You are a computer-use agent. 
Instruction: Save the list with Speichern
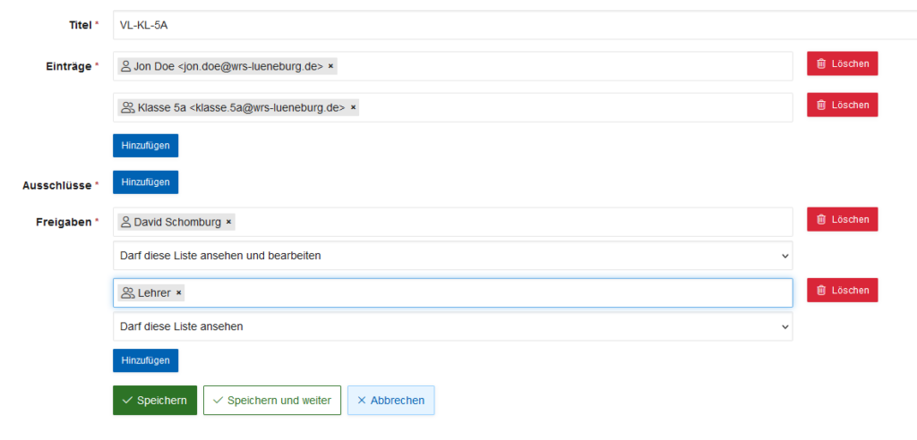point(155,401)
